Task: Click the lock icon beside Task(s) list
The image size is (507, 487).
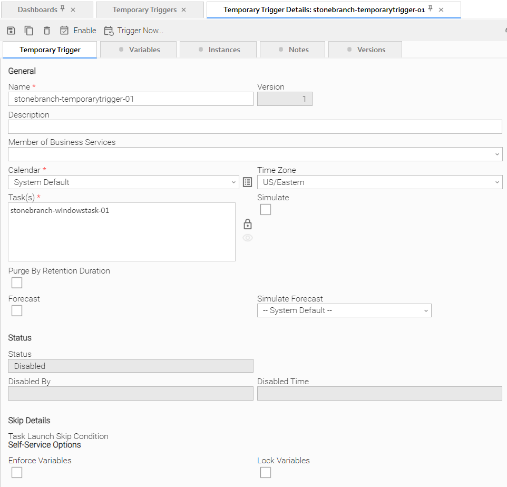Action: click(x=248, y=224)
